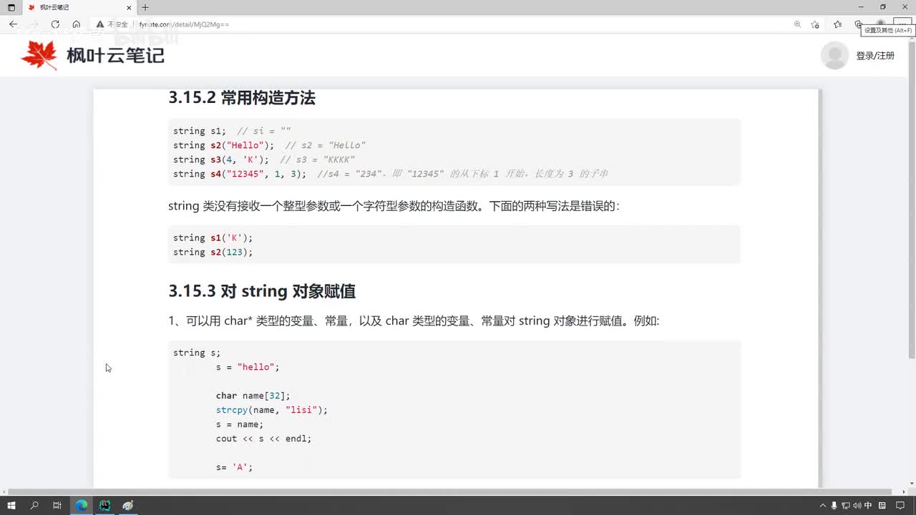The image size is (916, 515).
Task: Click code line string s3(4, 'K')
Action: click(264, 160)
